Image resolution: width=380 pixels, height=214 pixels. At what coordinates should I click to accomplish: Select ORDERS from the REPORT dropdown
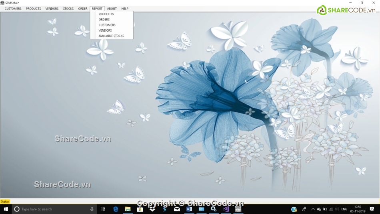pos(104,20)
